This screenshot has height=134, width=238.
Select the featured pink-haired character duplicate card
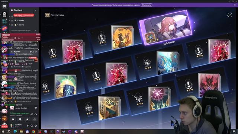point(166,27)
